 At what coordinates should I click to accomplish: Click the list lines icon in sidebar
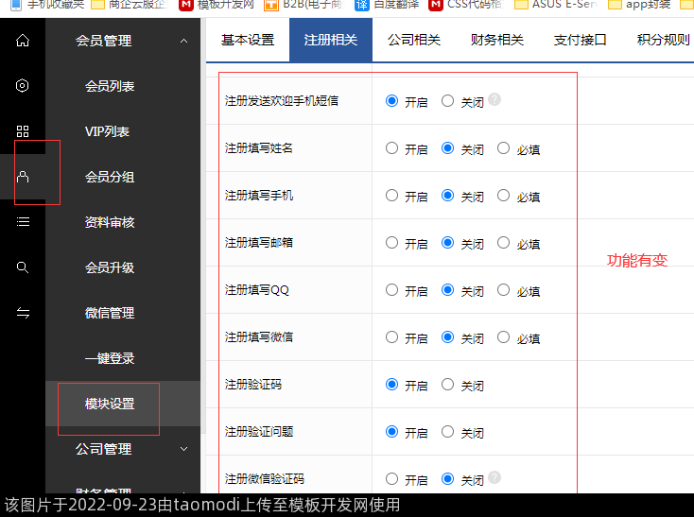point(23,222)
